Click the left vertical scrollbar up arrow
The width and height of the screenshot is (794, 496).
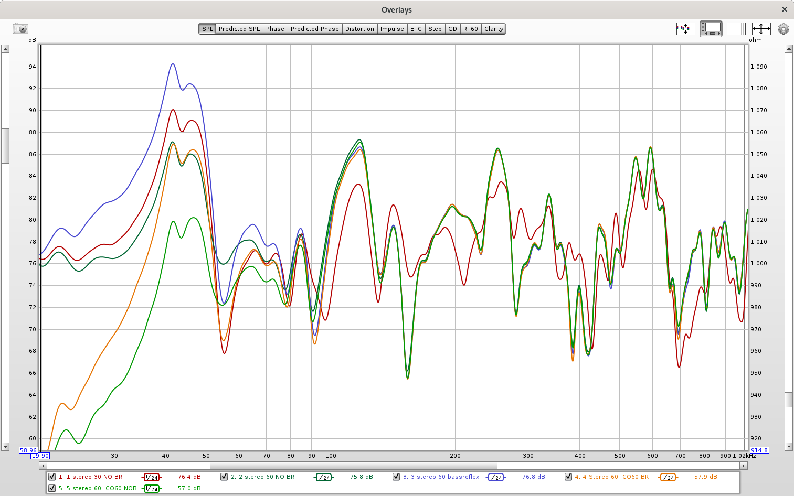[5, 49]
